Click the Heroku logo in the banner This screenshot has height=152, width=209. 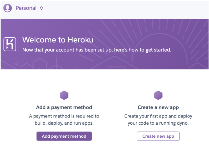pyautogui.click(x=10, y=44)
